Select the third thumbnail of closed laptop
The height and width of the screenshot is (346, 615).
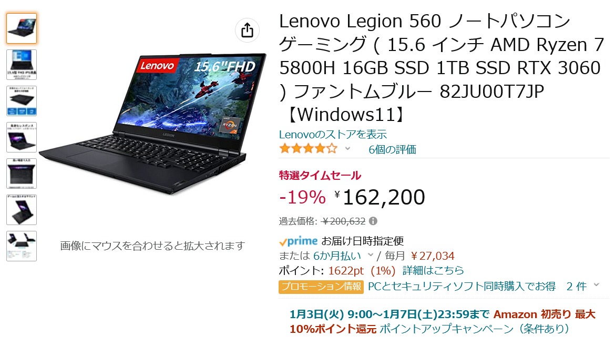(x=22, y=101)
